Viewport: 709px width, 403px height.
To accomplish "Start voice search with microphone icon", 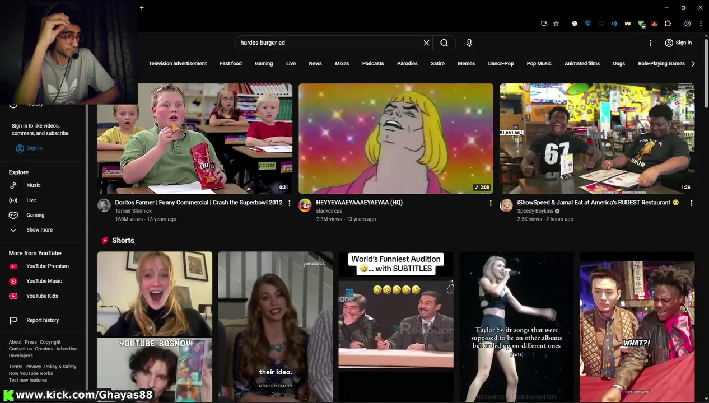I will pyautogui.click(x=469, y=43).
